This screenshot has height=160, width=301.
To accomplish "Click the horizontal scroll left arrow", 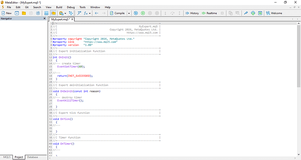I will pos(50,158).
